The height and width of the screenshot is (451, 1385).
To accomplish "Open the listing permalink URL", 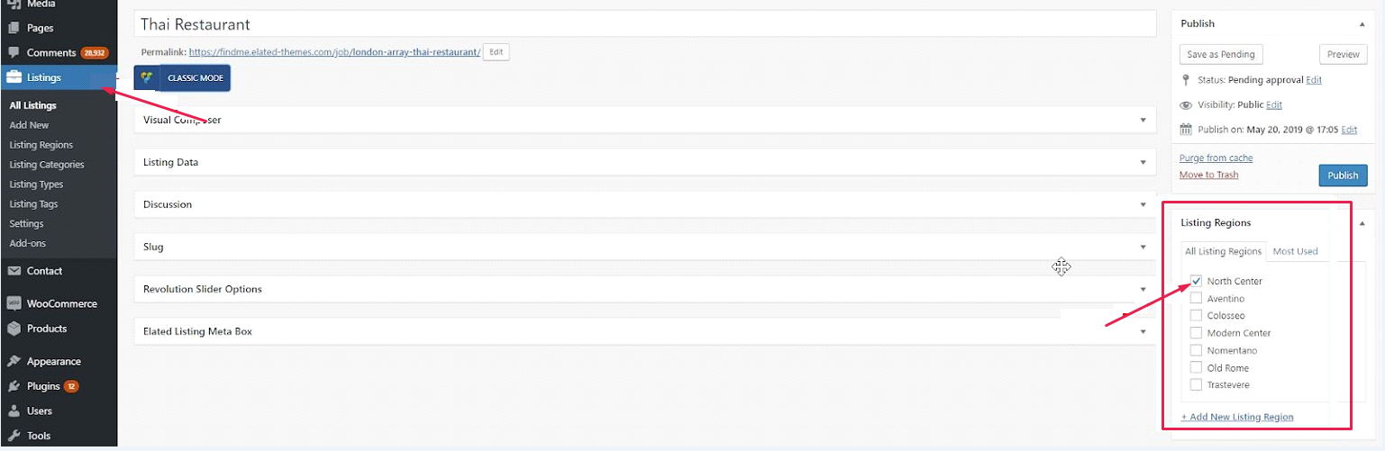I will (333, 52).
